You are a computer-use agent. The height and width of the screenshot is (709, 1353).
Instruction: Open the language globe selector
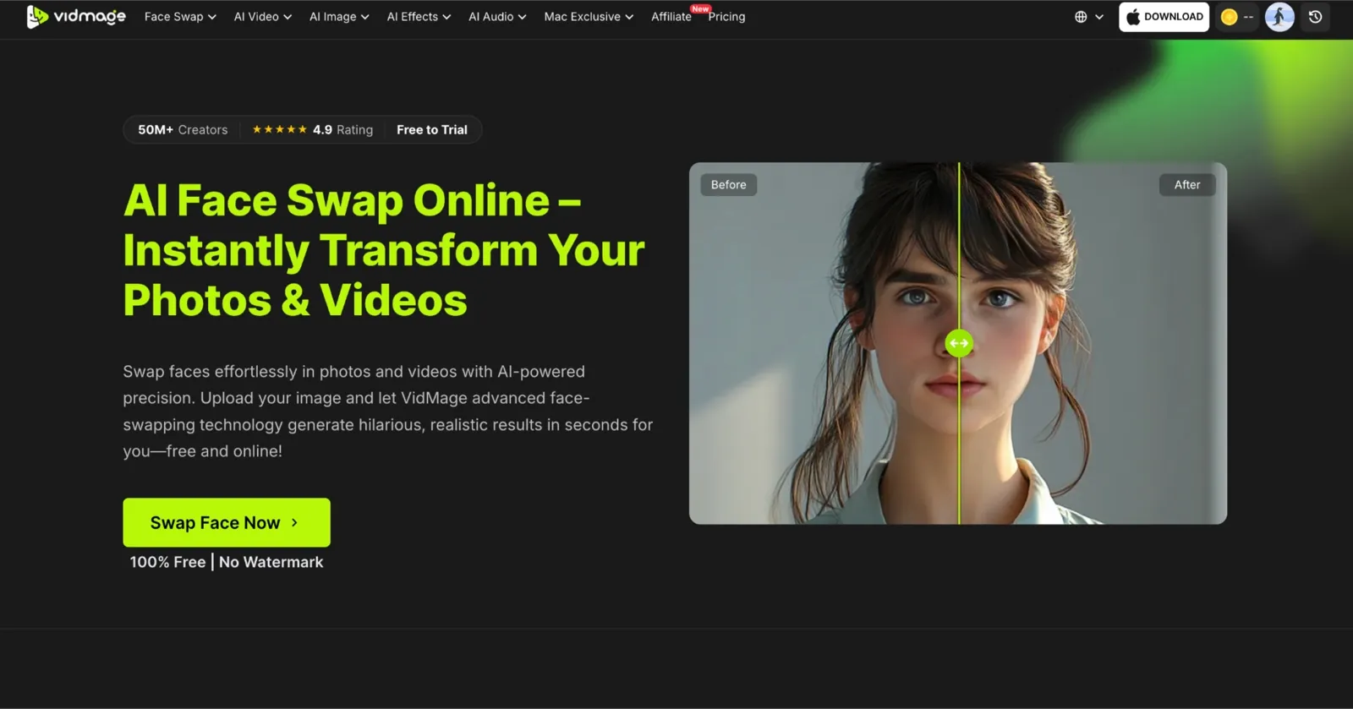[1088, 17]
